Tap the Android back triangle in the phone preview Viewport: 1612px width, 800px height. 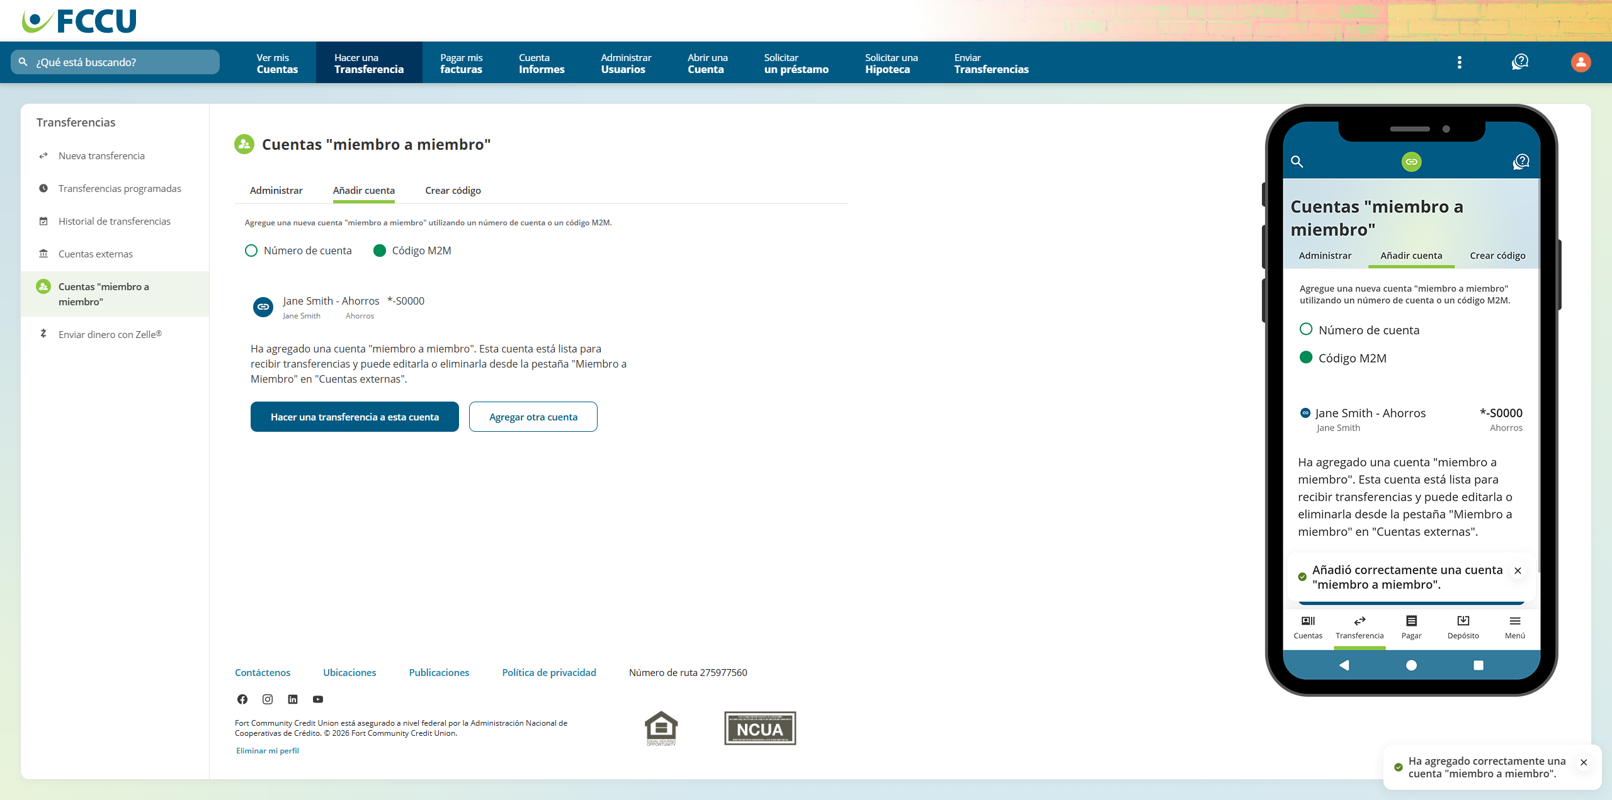1344,665
